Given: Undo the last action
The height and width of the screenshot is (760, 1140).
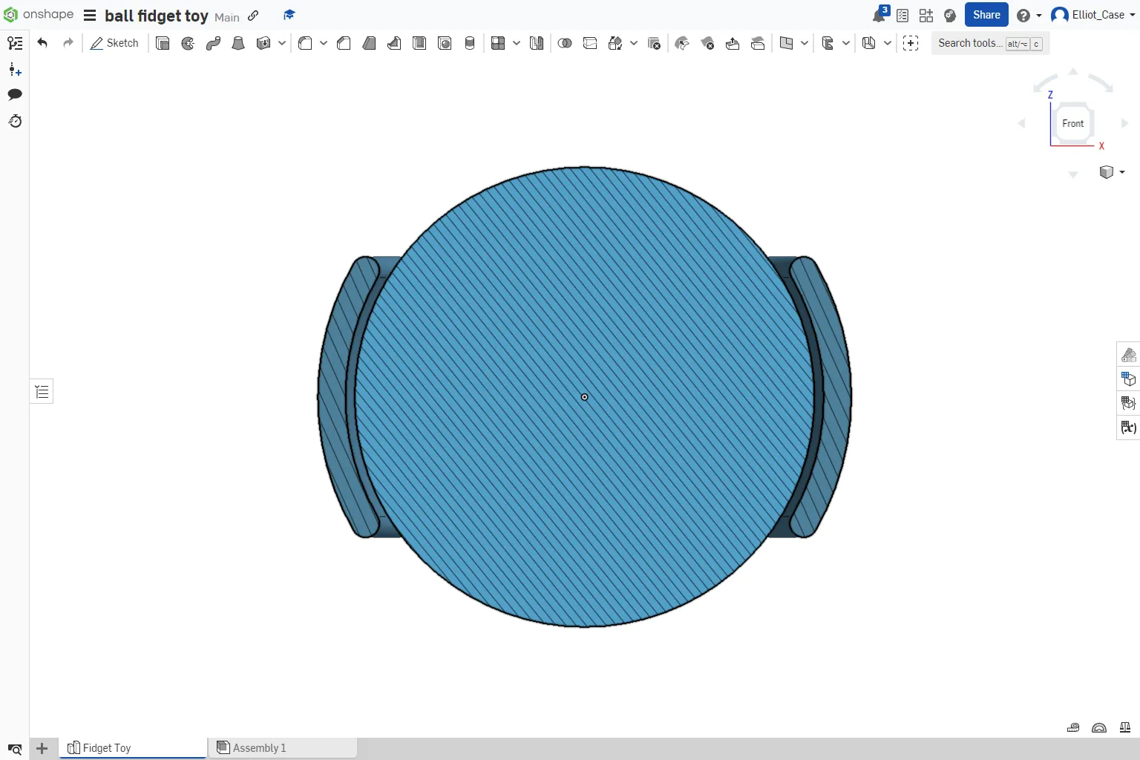Looking at the screenshot, I should pyautogui.click(x=42, y=43).
